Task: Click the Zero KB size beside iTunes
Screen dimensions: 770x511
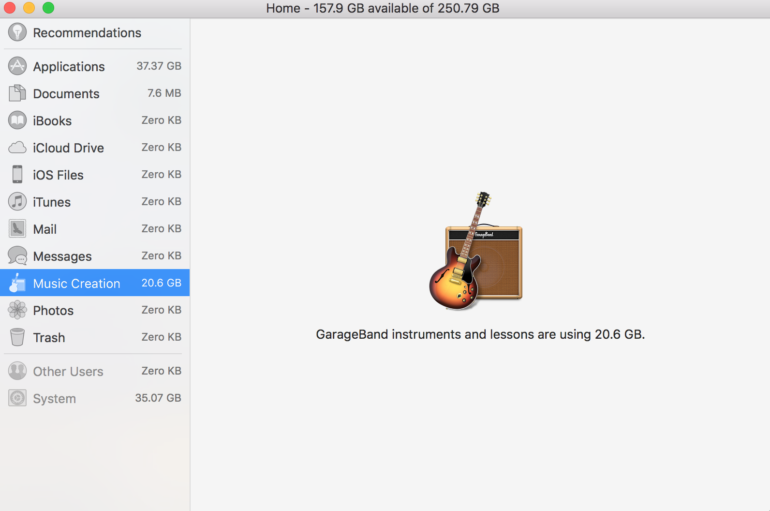Action: coord(161,201)
